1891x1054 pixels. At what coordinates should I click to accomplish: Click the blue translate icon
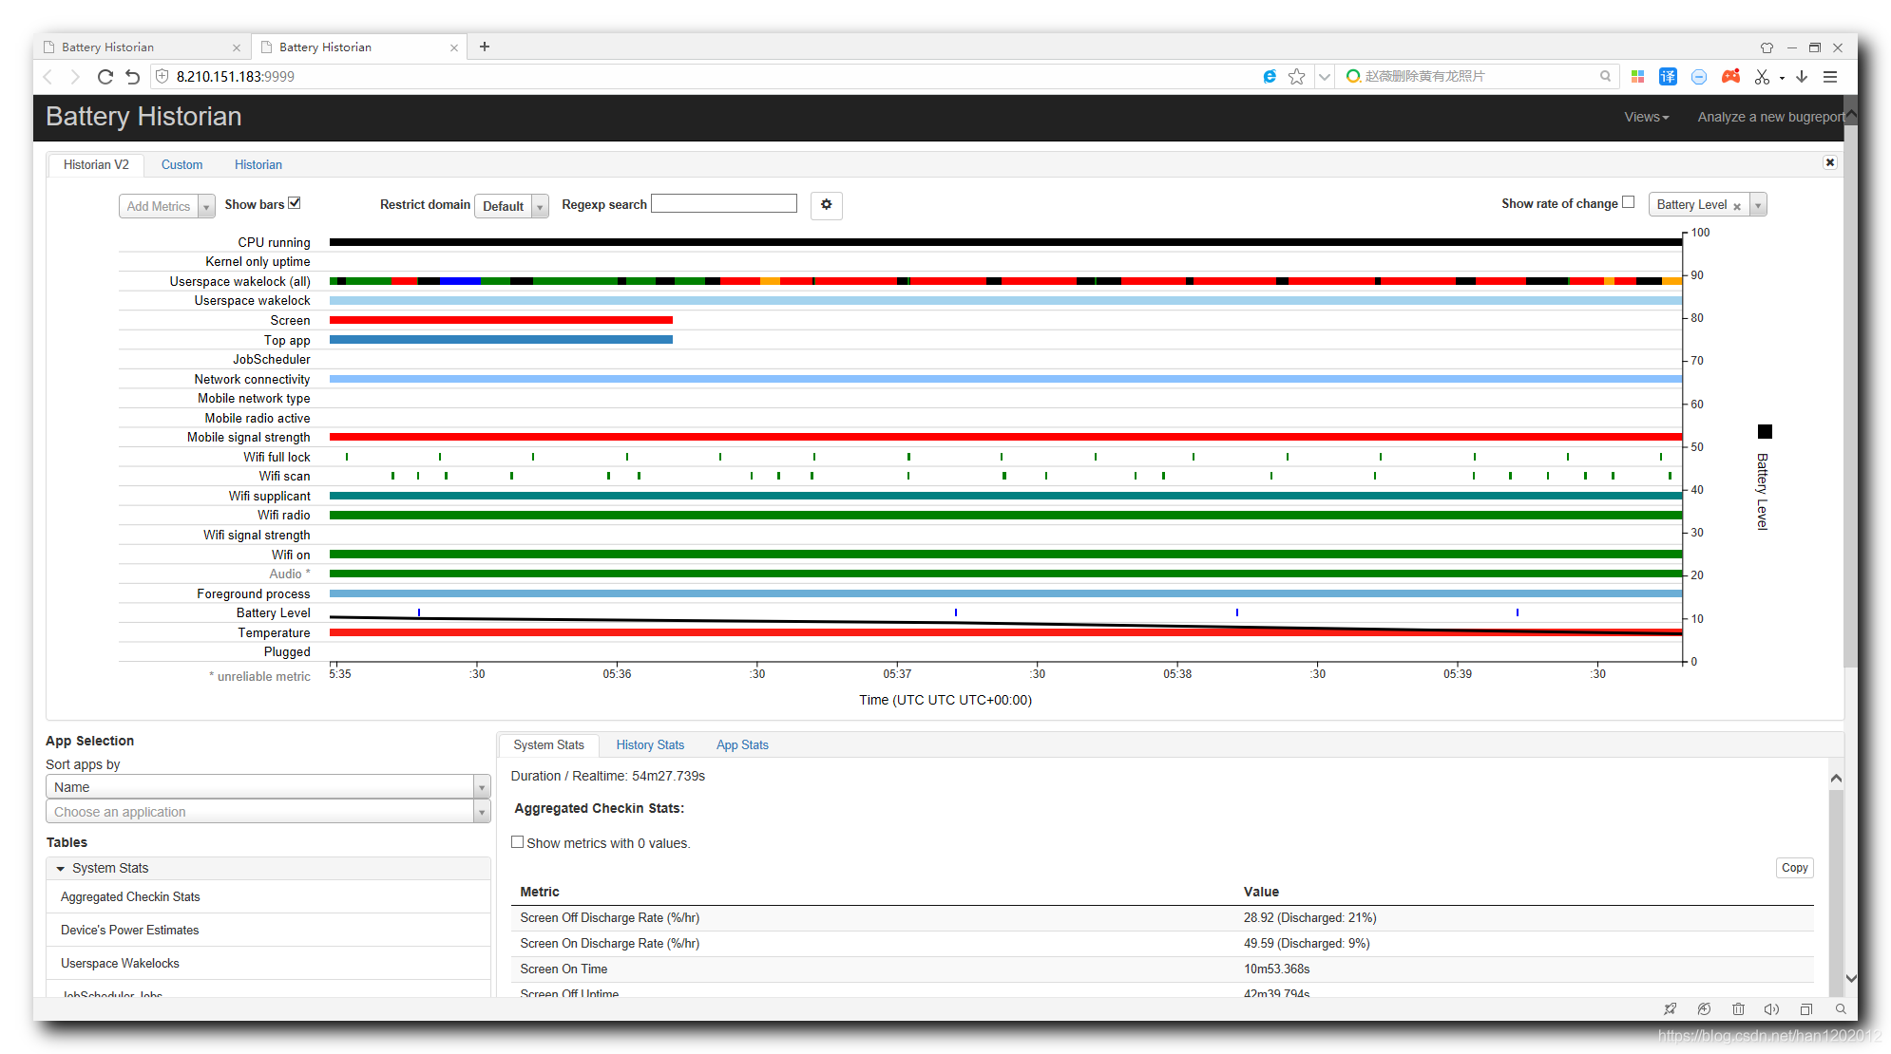pos(1668,76)
